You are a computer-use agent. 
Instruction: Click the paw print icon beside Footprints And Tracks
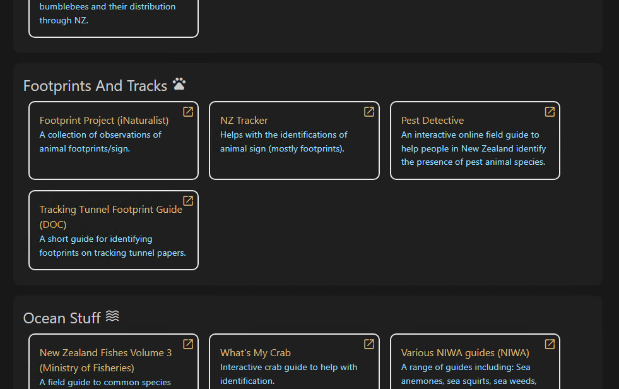tap(179, 84)
